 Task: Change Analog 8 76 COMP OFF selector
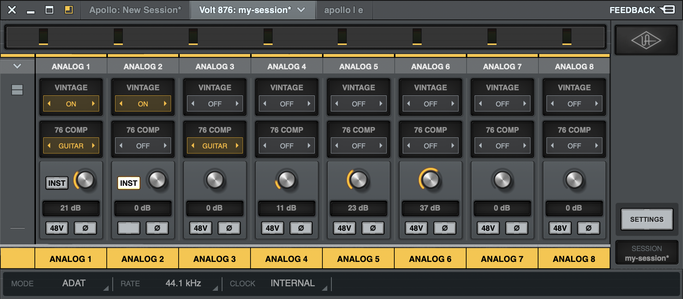[x=574, y=146]
